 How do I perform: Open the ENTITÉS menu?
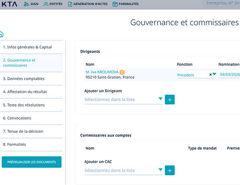53,4
